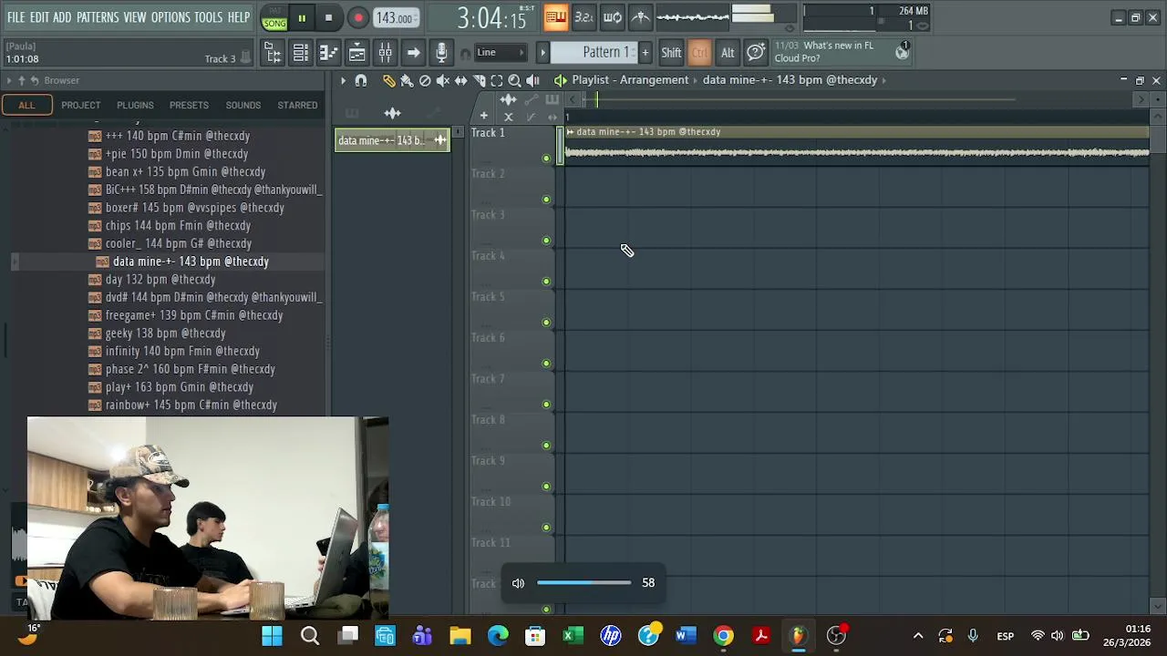Switch browser to SOUNDS tab
Viewport: 1167px width, 656px height.
coord(243,105)
